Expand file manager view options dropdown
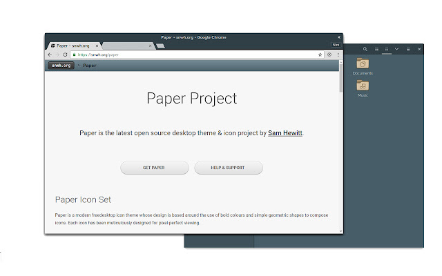 click(x=396, y=49)
